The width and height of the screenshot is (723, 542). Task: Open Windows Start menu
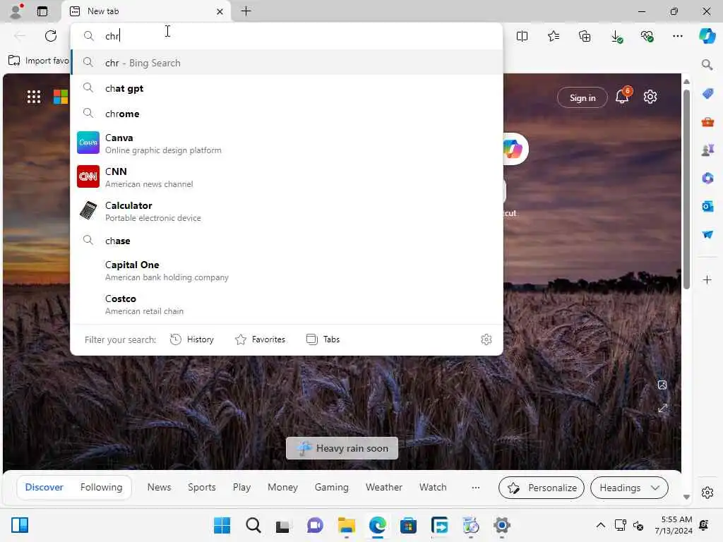point(222,525)
